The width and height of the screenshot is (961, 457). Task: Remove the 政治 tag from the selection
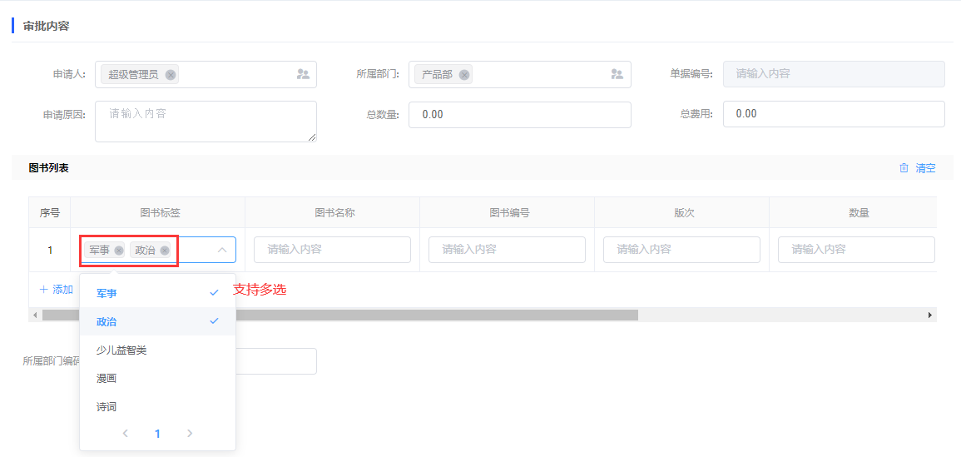pos(164,251)
